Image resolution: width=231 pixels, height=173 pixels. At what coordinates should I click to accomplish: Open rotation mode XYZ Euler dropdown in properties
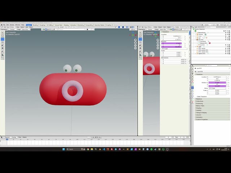217,88
